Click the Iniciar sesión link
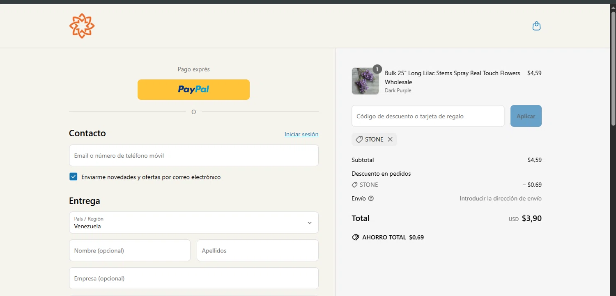Image resolution: width=616 pixels, height=296 pixels. [301, 134]
